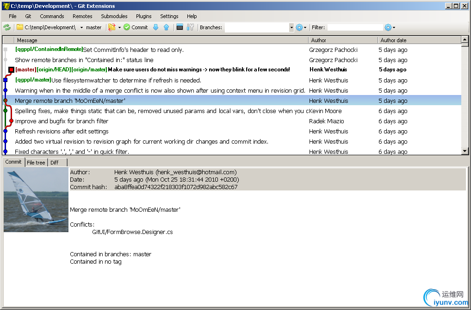Viewport: 471px width, 310px height.
Task: Click the repository folder icon in toolbar
Action: [x=20, y=27]
